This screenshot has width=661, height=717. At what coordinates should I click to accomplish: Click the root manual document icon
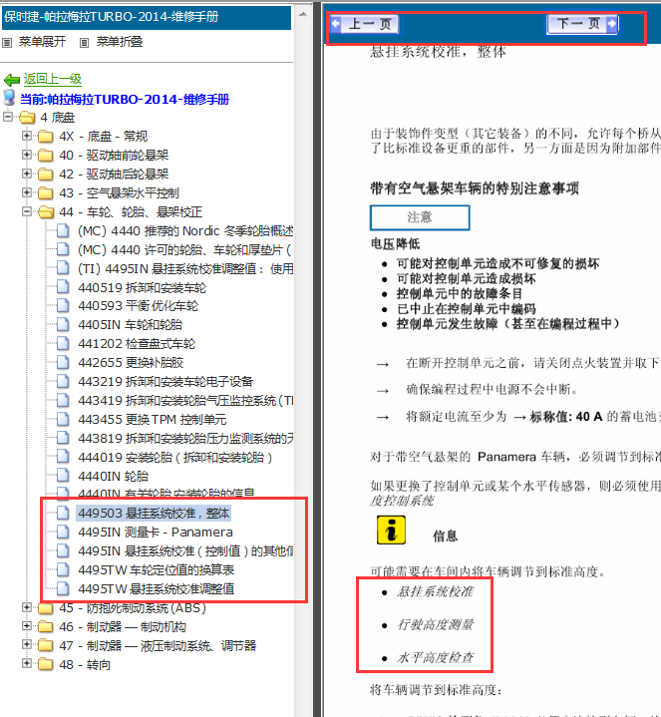(9, 98)
